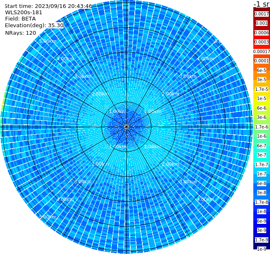Click the NRays: 120 label
Screen dimensions: 270x254
point(21,33)
